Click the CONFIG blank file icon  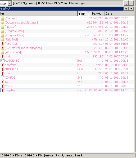coord(3,78)
